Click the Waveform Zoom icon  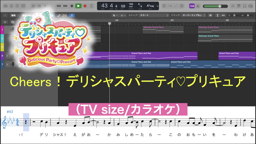point(211,15)
